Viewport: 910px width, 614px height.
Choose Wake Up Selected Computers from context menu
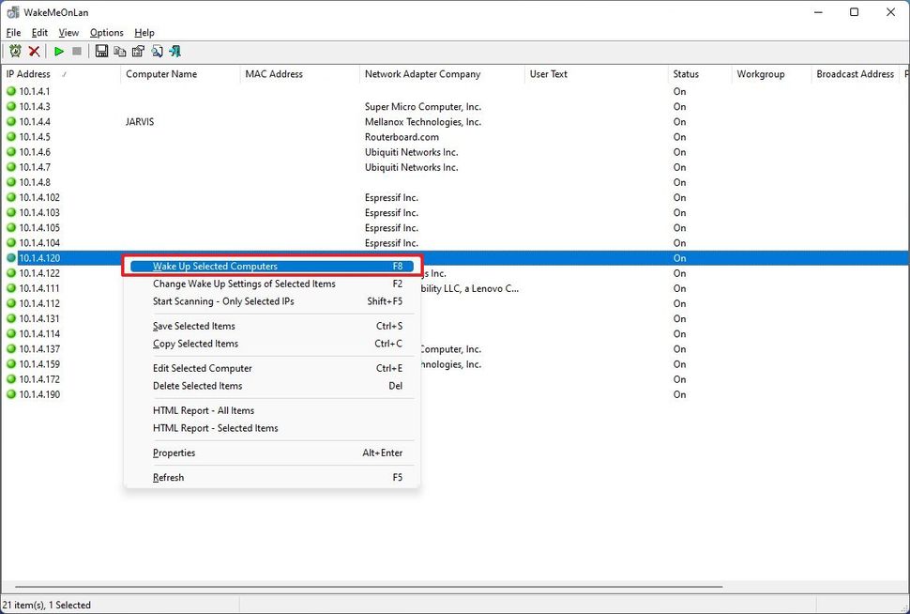(214, 266)
